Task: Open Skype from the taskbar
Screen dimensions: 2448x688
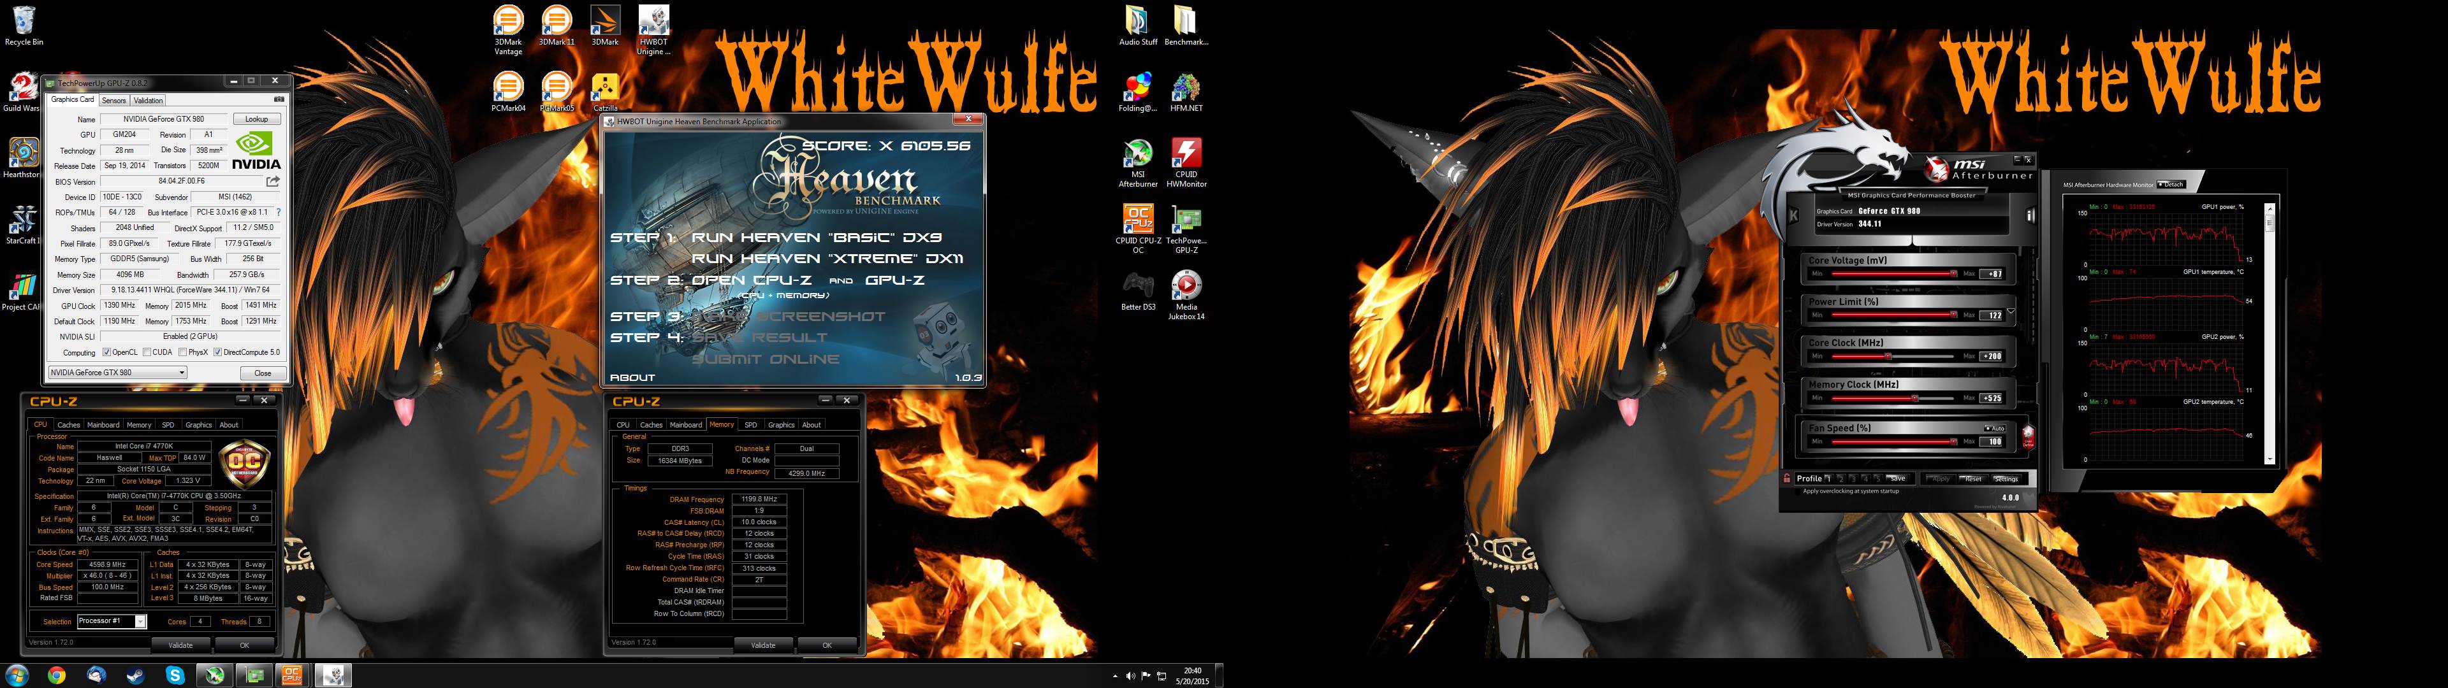Action: coord(175,676)
